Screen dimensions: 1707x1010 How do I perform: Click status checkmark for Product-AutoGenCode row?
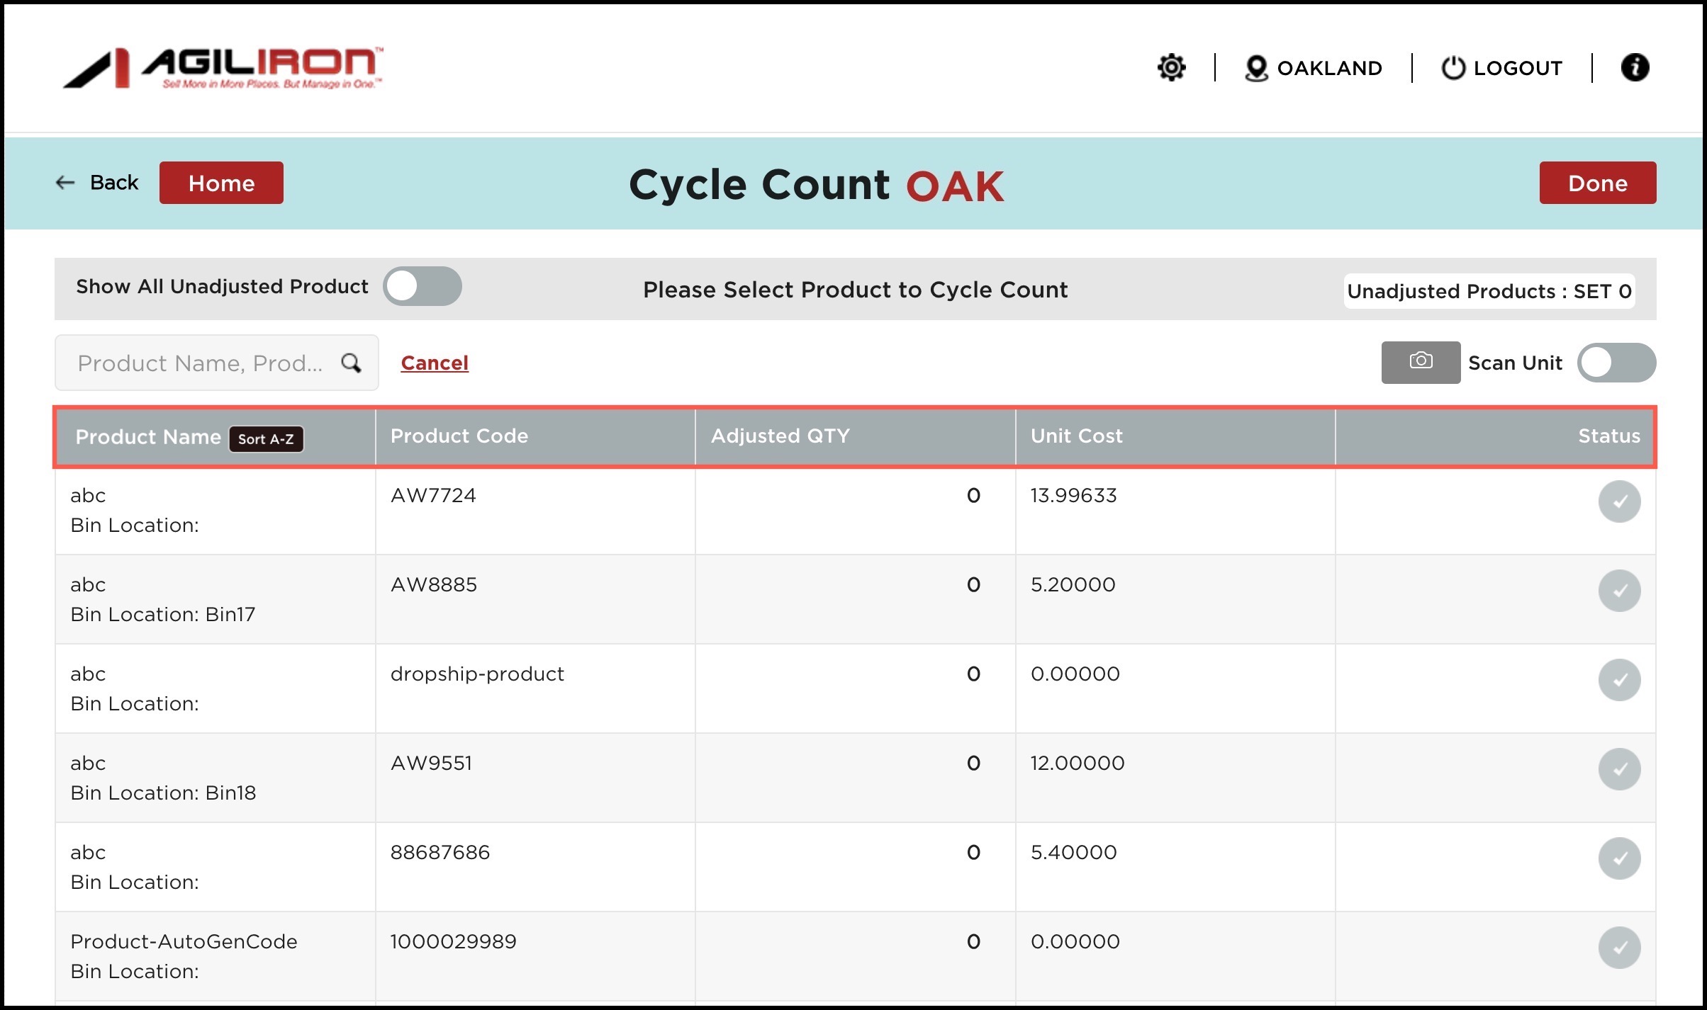point(1619,948)
